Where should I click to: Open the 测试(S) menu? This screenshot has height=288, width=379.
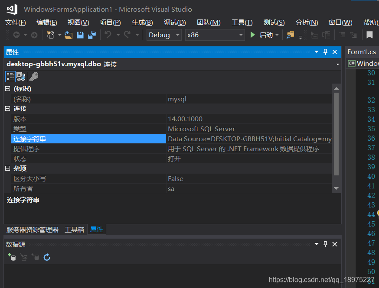coord(274,23)
